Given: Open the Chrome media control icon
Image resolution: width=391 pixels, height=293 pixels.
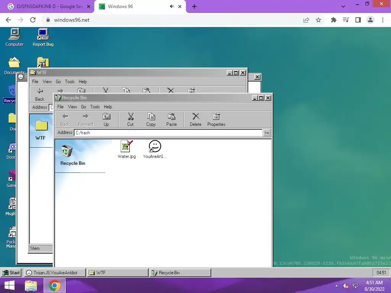Looking at the screenshot, I should [x=346, y=20].
